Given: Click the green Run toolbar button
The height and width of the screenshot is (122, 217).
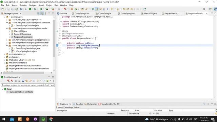Looking at the screenshot, I should click(x=41, y=9).
